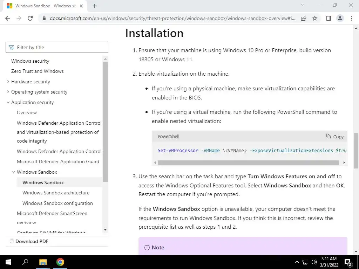
Task: Open the Application security Overview page
Action: pos(27,112)
